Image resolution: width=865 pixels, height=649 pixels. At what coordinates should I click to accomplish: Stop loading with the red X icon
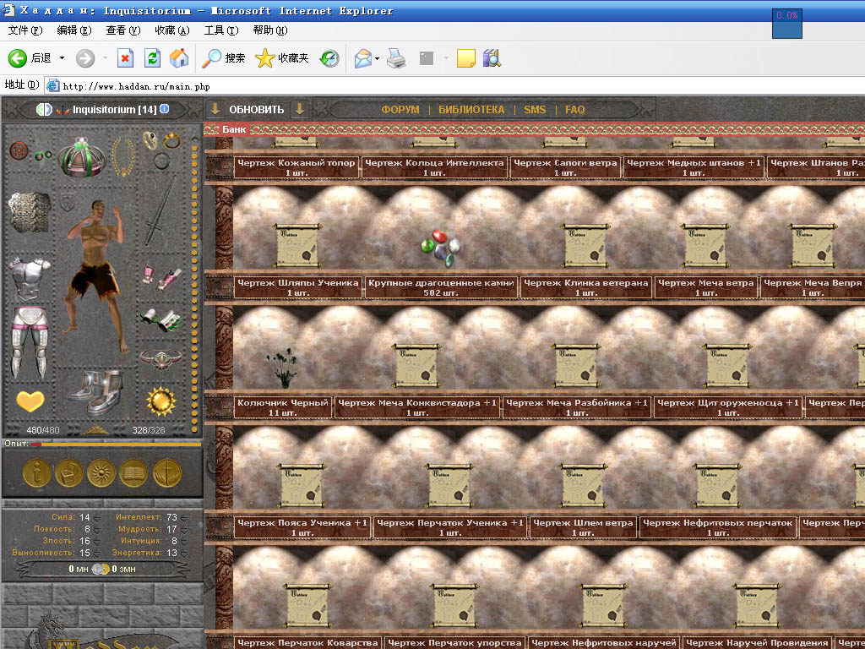(125, 58)
